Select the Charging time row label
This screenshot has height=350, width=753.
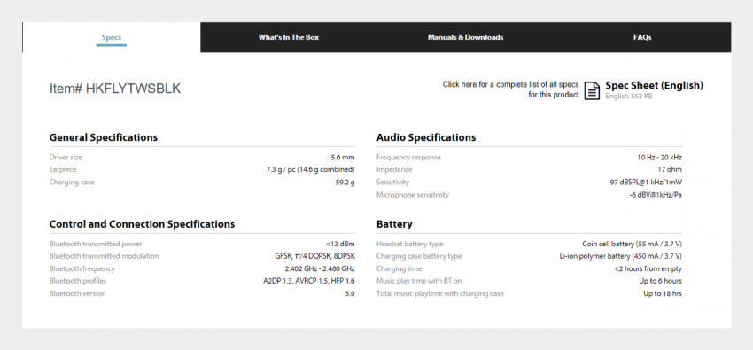click(399, 268)
